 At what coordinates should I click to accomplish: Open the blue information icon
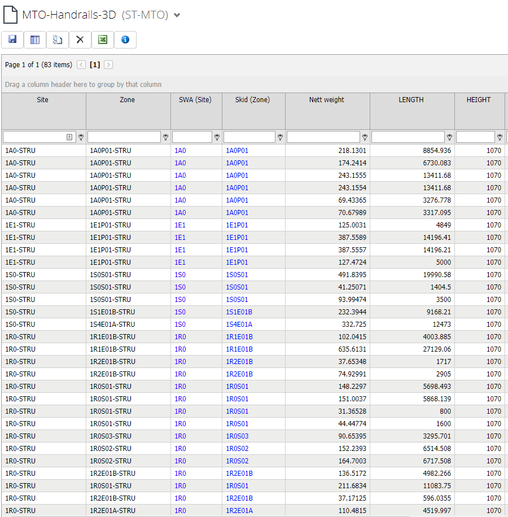click(125, 40)
